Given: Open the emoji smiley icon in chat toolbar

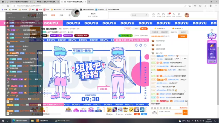Looking at the screenshot, I should coord(152,108).
